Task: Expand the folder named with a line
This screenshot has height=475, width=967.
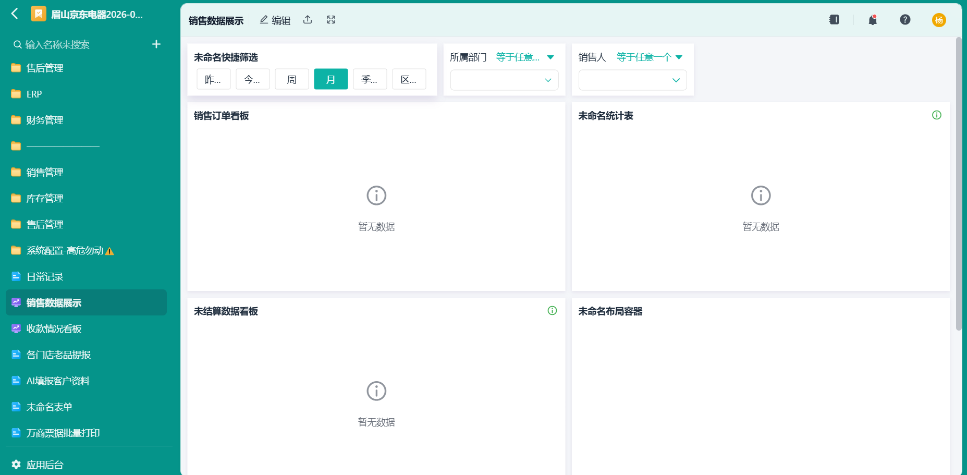Action: [x=86, y=146]
